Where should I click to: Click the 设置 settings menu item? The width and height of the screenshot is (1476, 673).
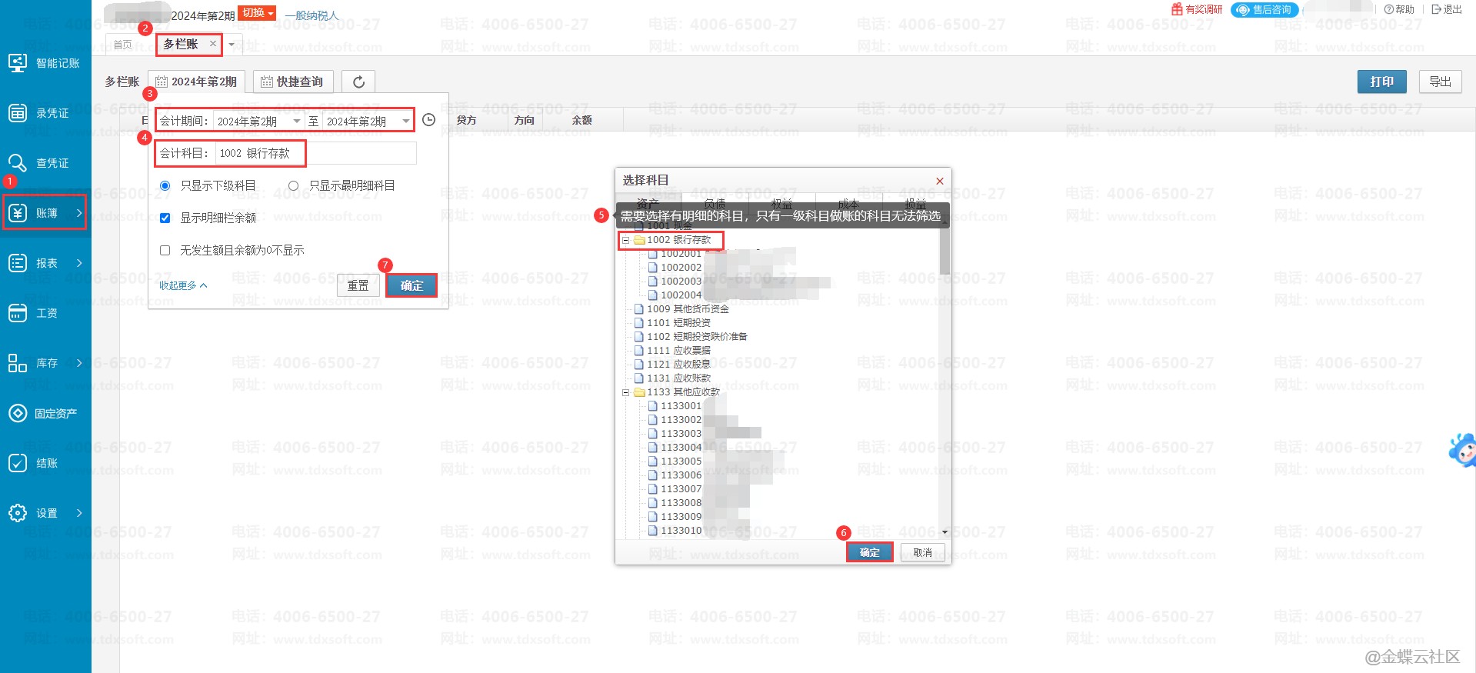click(x=45, y=513)
